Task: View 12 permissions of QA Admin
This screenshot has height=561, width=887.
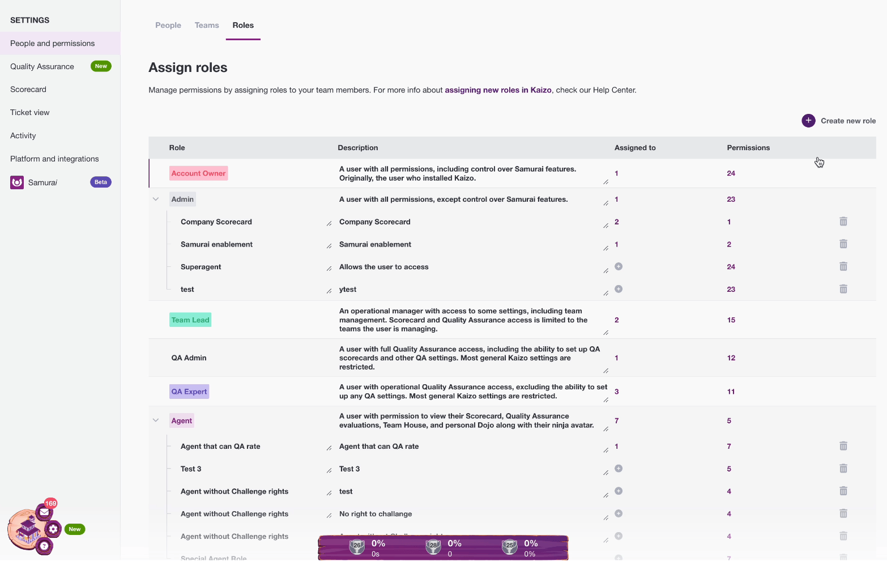Action: [x=731, y=358]
